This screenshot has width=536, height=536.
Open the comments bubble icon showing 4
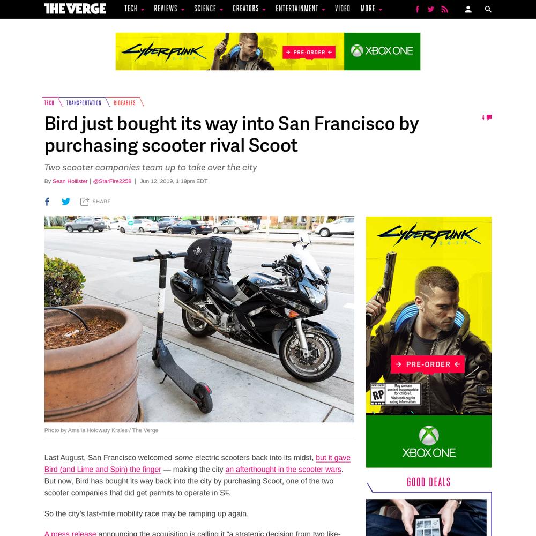(x=487, y=117)
